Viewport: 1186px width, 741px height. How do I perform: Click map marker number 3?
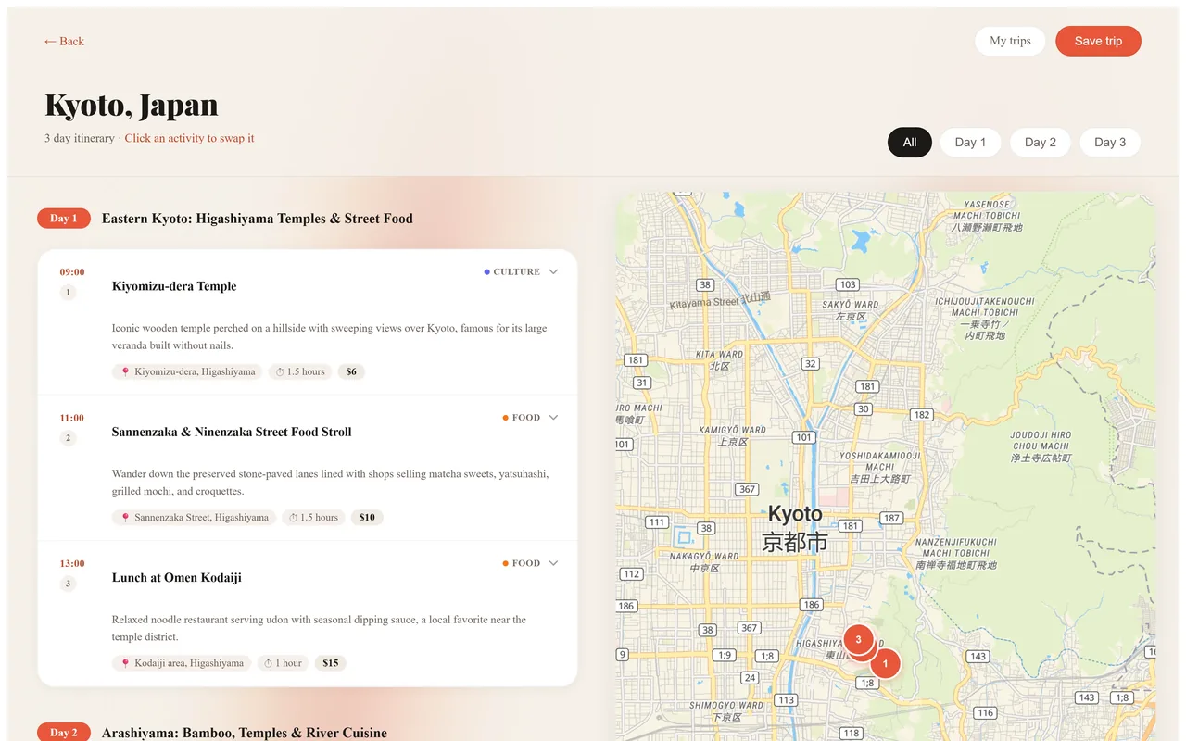858,639
